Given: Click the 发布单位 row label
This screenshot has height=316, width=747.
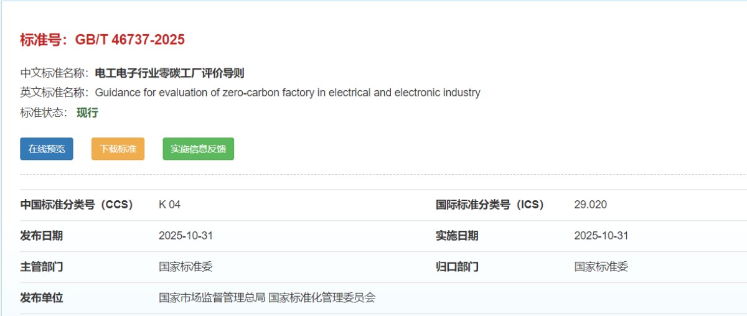Looking at the screenshot, I should (x=42, y=298).
